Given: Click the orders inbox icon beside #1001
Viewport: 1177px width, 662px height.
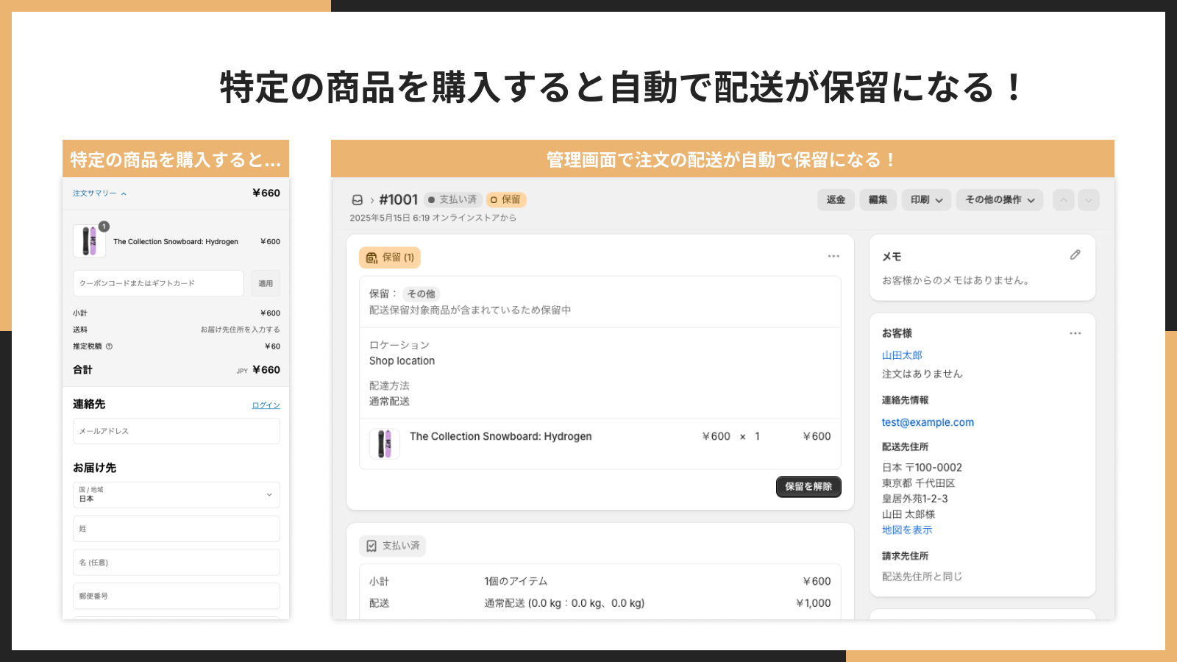Looking at the screenshot, I should click(358, 200).
